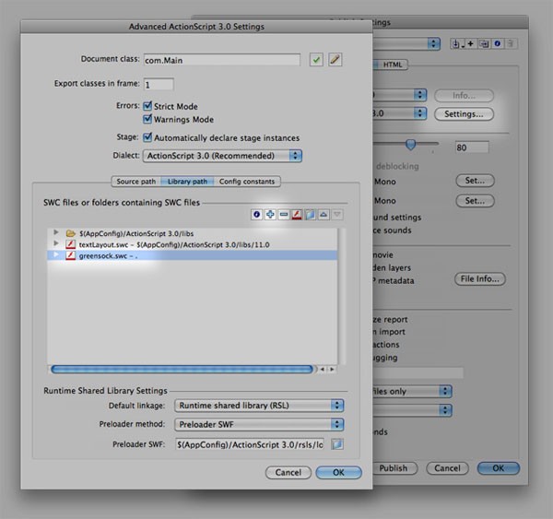Click profile properties info icon in Publish Settings
553x519 pixels.
[498, 43]
